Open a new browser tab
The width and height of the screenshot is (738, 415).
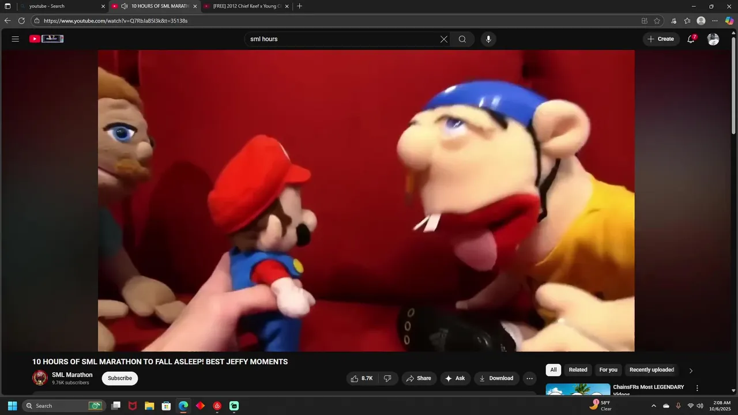[x=299, y=6]
